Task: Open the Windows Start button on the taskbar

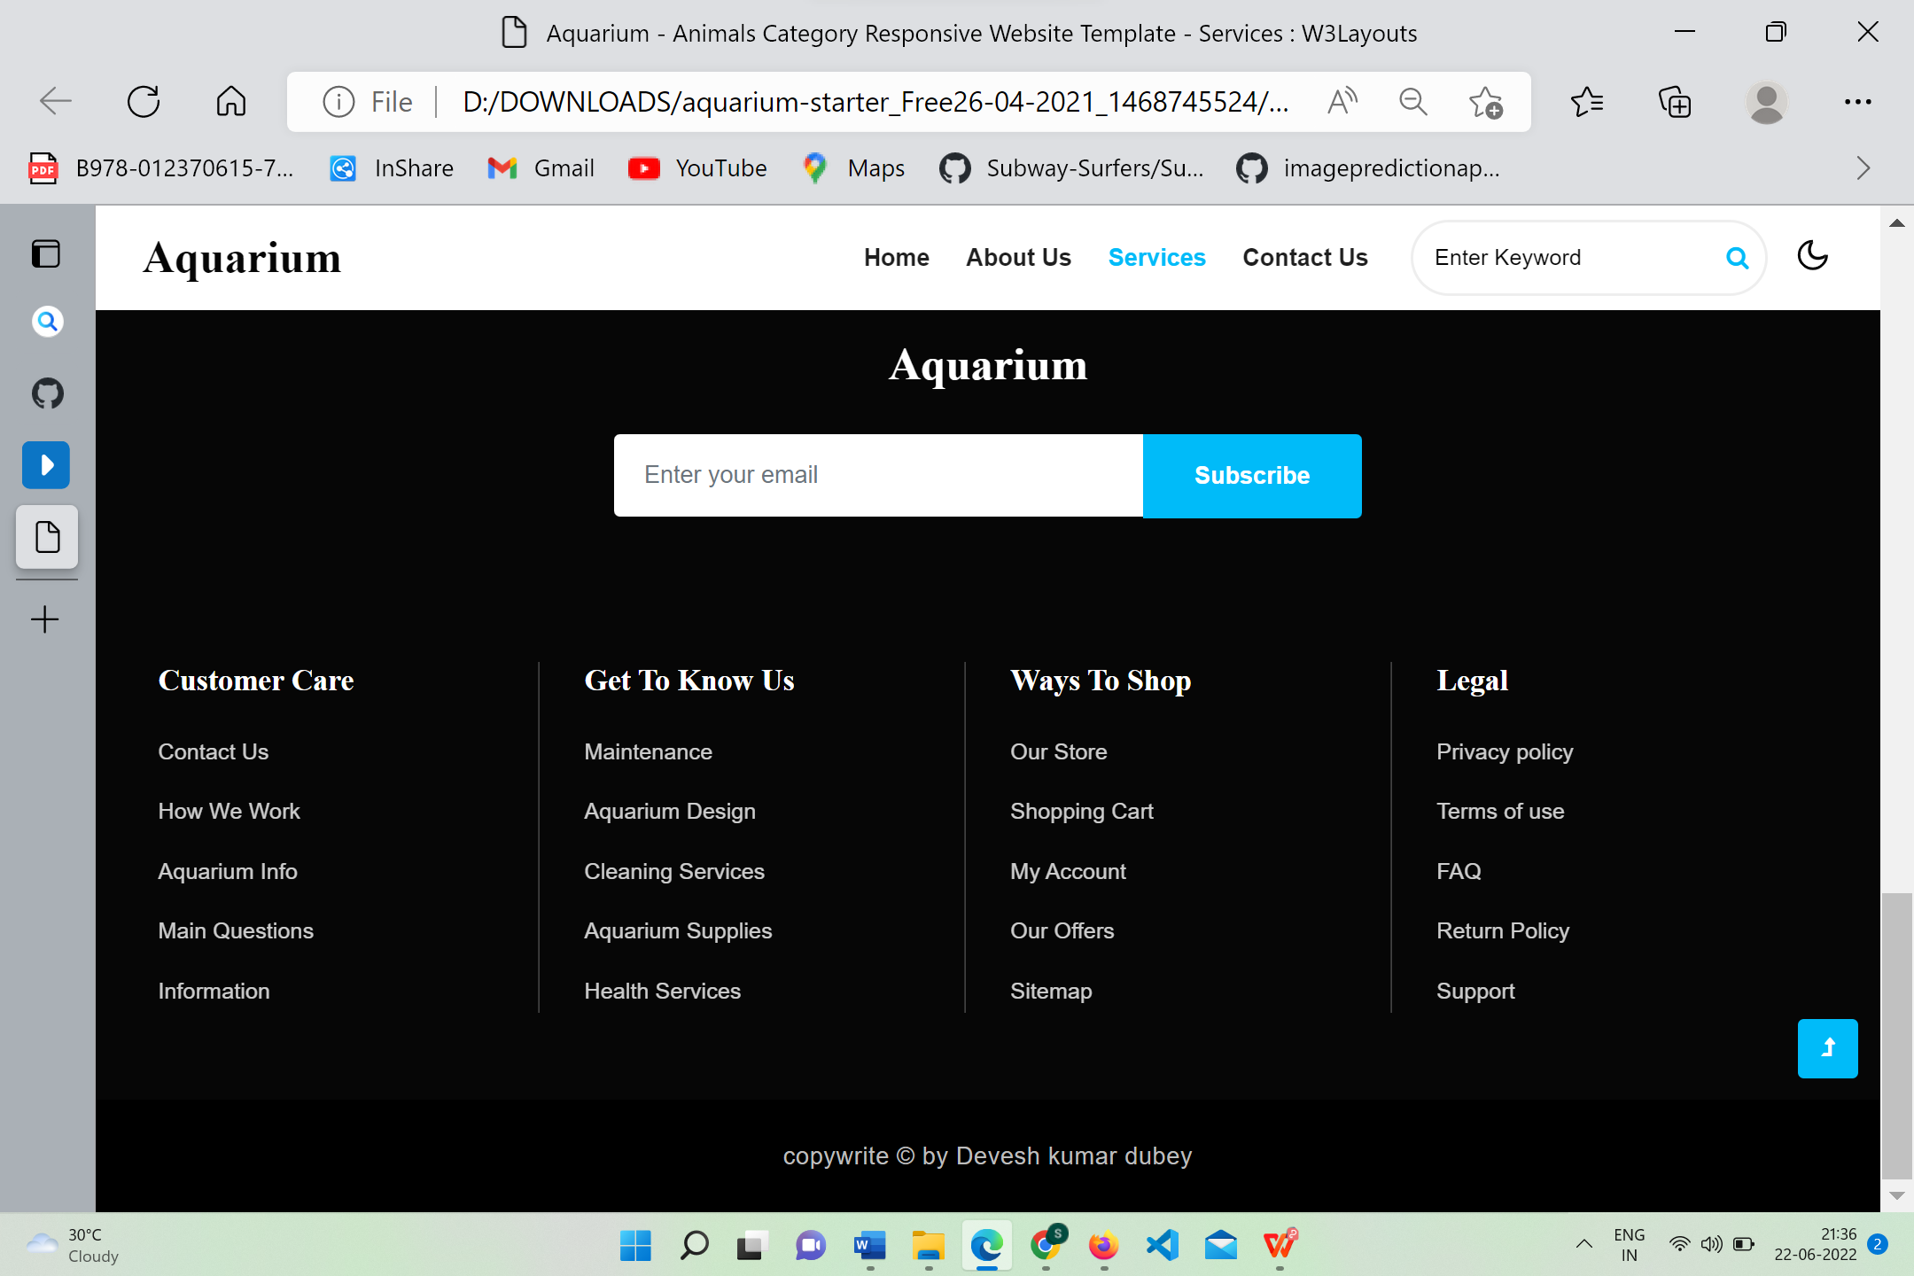Action: click(635, 1245)
